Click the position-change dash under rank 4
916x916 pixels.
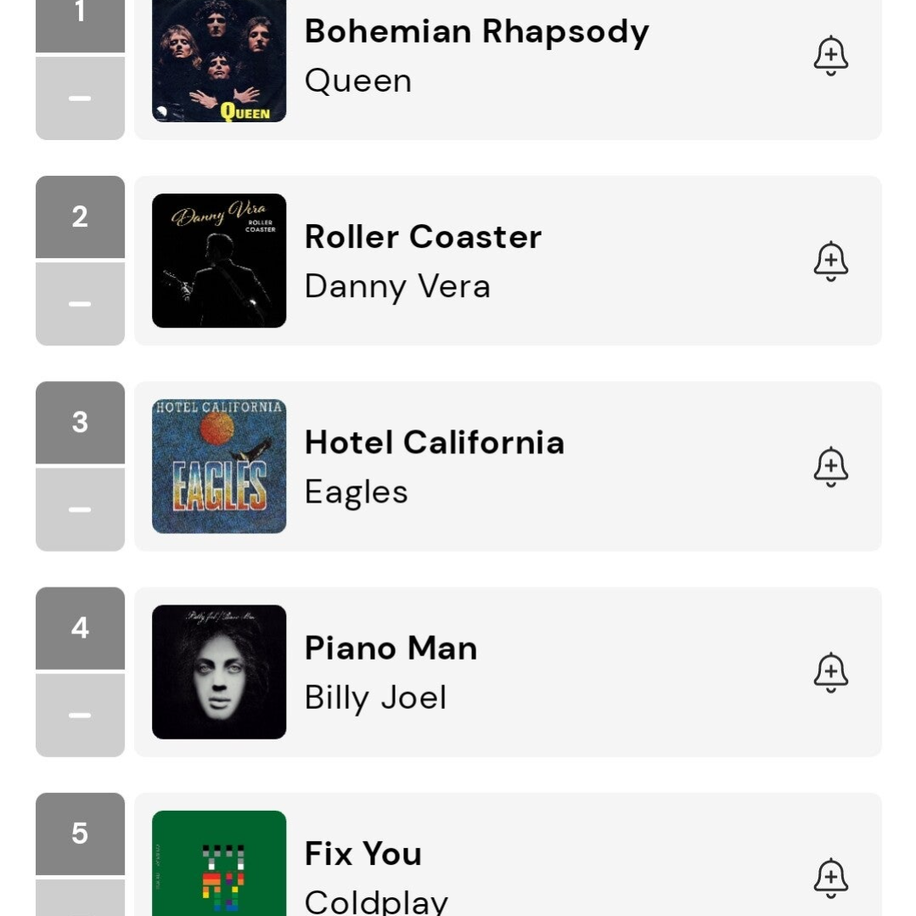tap(80, 715)
